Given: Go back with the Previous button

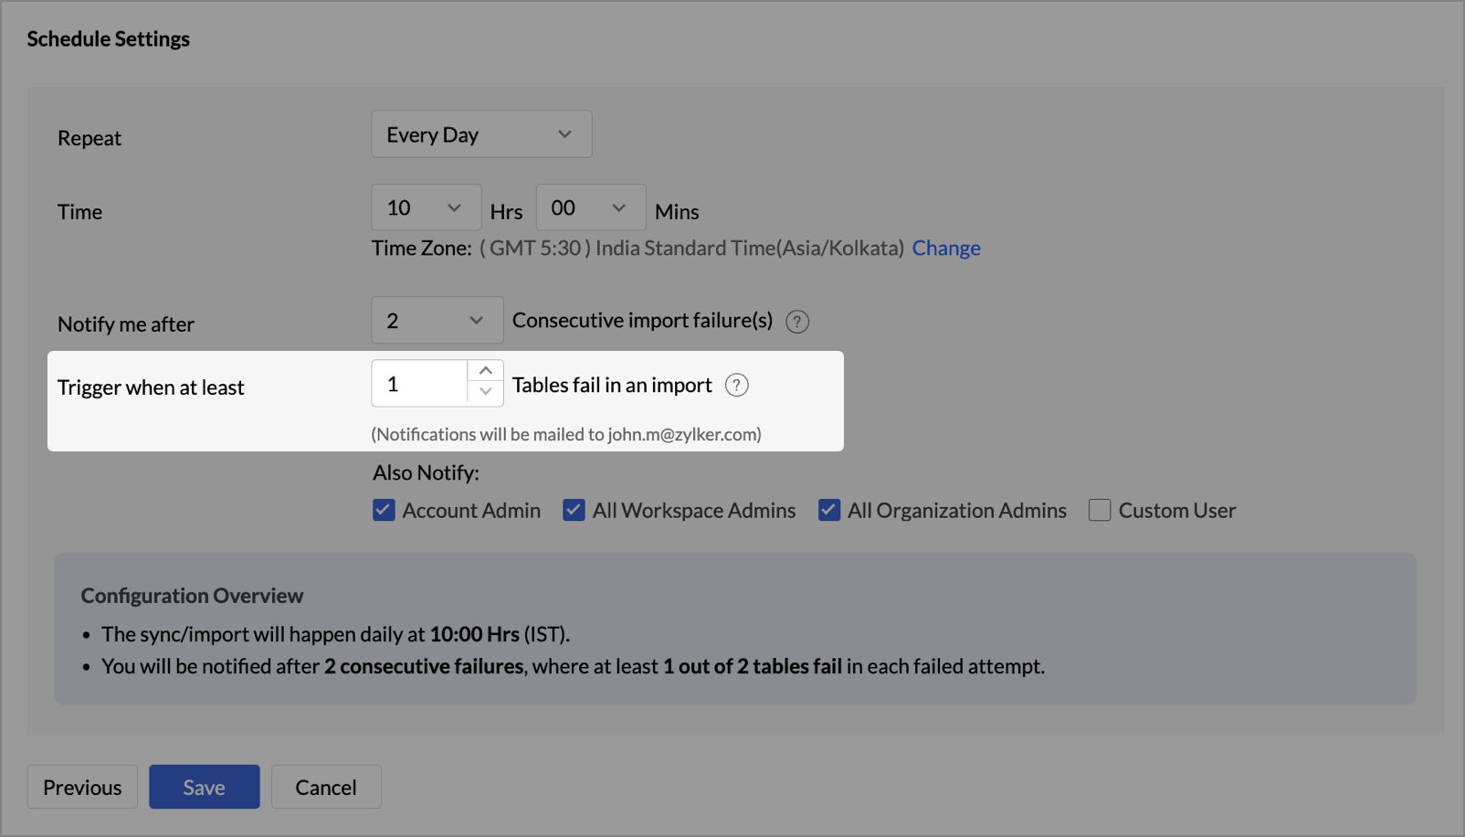Looking at the screenshot, I should [x=82, y=787].
